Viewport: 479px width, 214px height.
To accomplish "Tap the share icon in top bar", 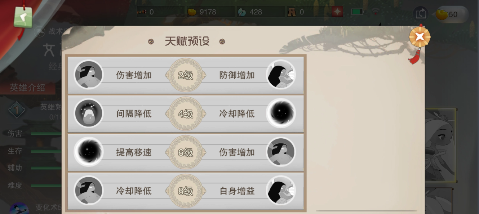I will 421,14.
